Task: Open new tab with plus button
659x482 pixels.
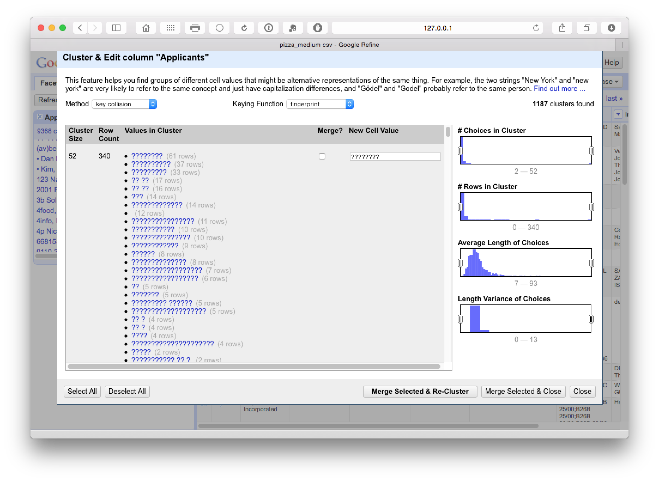Action: coord(622,45)
